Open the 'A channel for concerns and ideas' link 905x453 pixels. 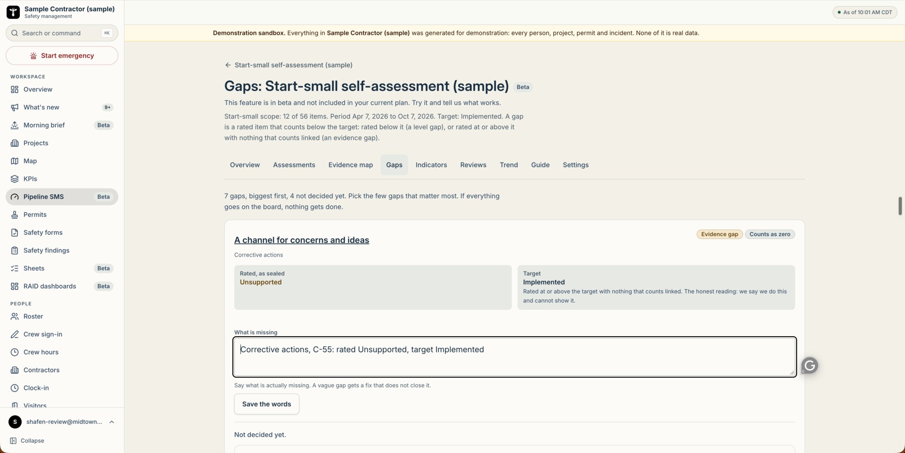pyautogui.click(x=302, y=240)
